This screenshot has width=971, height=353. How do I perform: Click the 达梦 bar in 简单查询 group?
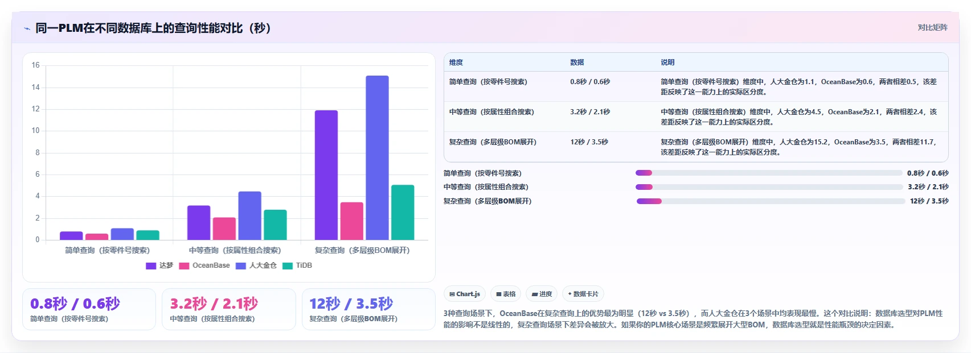pos(71,236)
